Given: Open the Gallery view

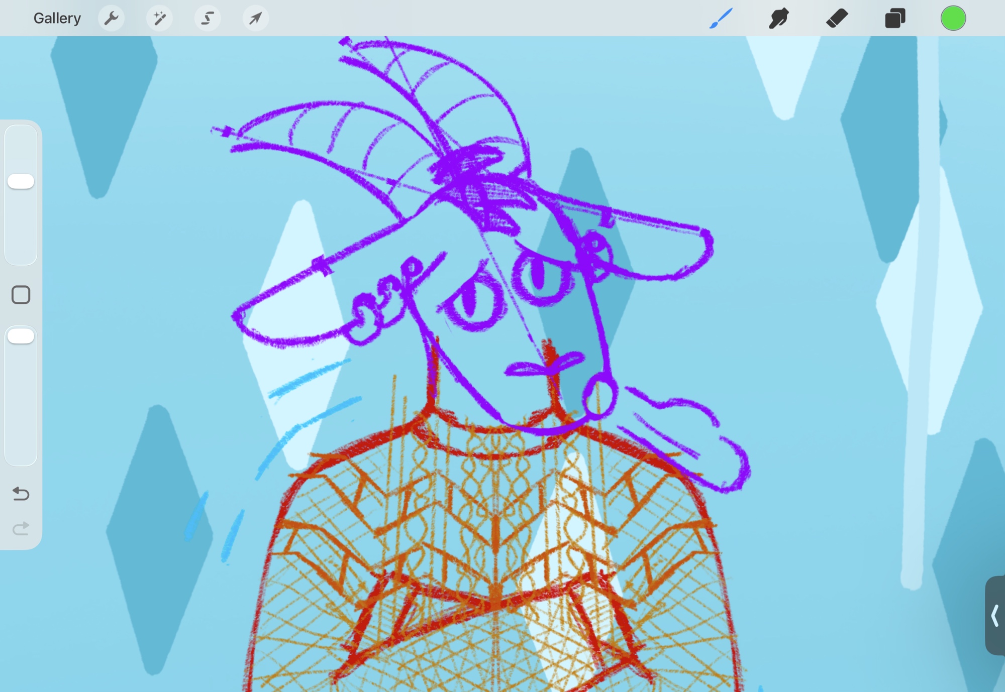Looking at the screenshot, I should tap(57, 19).
